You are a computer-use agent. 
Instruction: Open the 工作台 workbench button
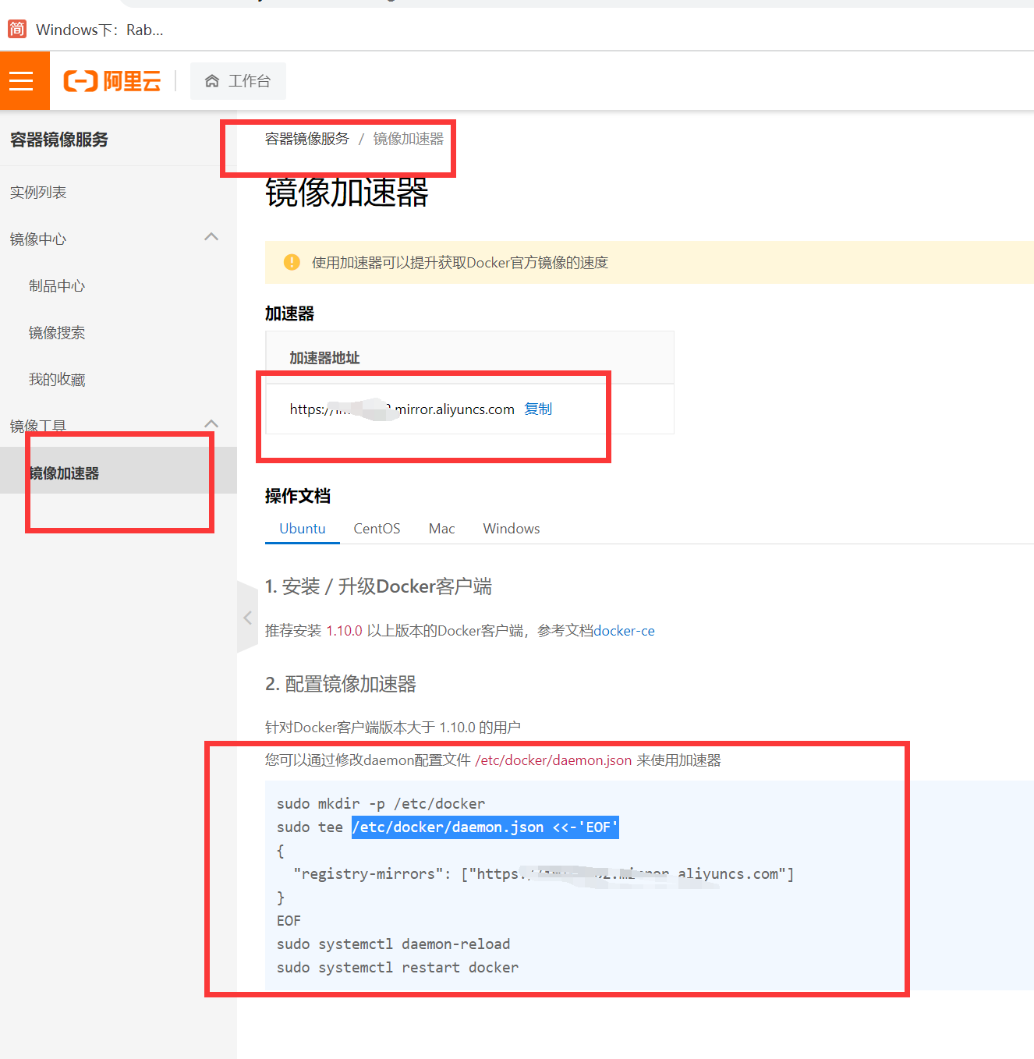(x=238, y=81)
